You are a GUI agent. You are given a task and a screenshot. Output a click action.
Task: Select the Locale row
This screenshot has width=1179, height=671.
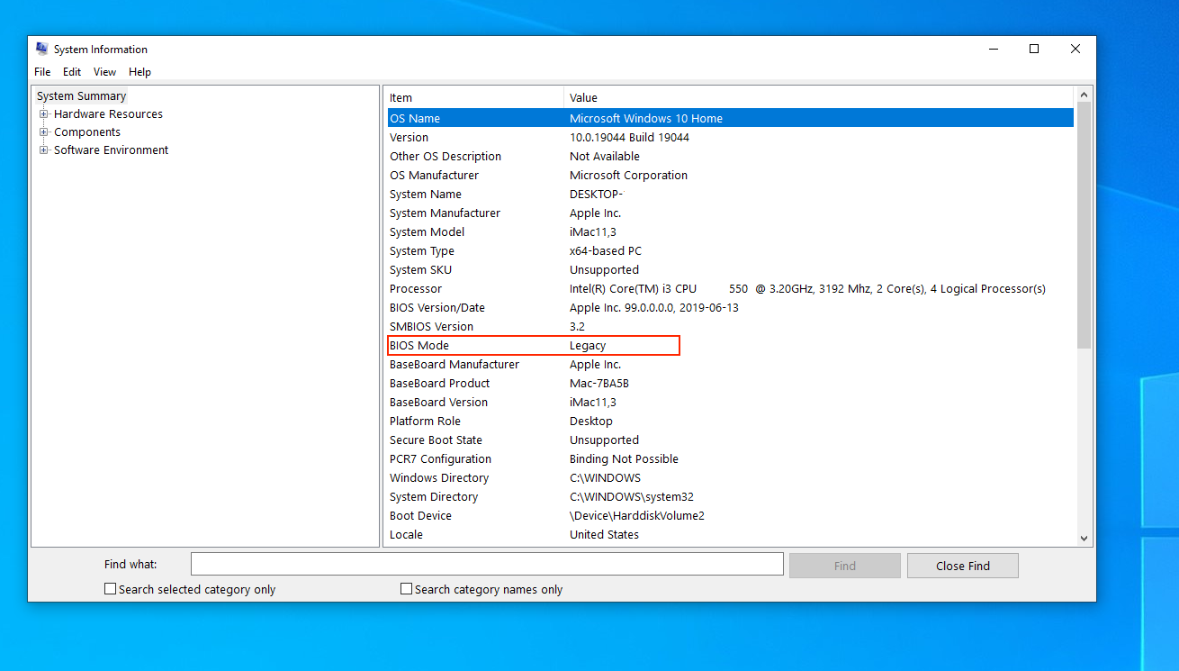click(730, 534)
